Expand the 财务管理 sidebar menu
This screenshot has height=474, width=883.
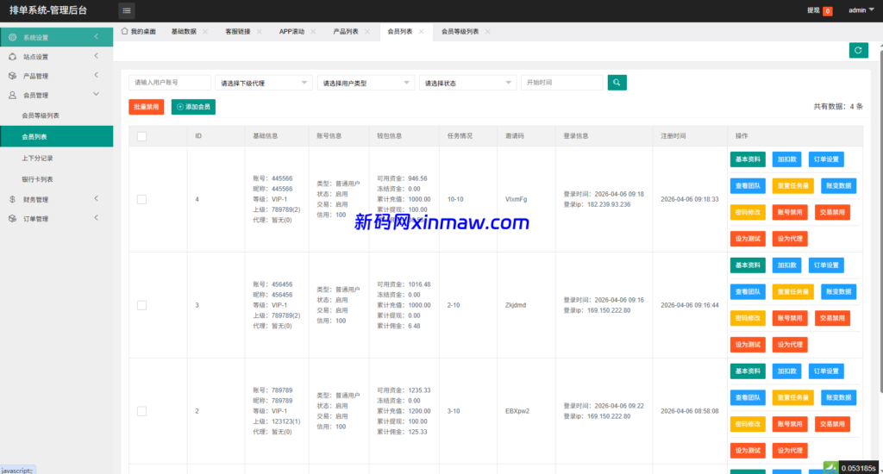click(x=56, y=199)
